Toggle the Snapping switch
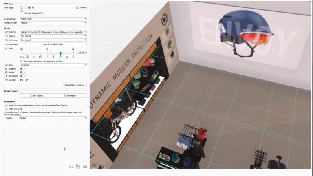313x176 pixels. (22, 68)
